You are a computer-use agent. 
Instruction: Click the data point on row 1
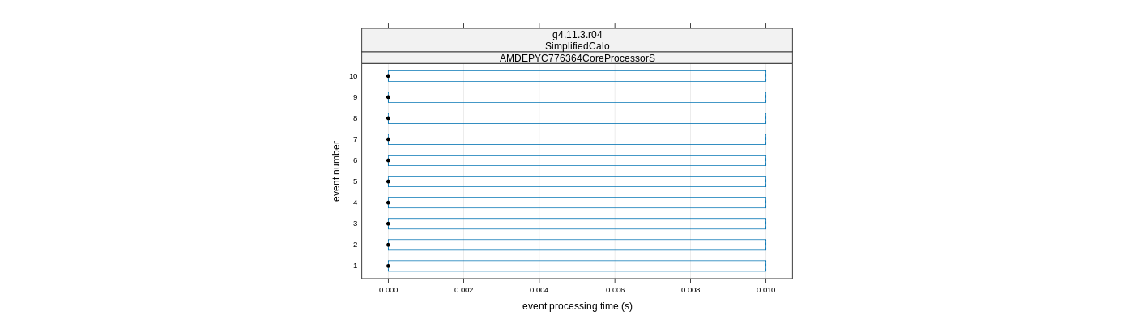(388, 266)
